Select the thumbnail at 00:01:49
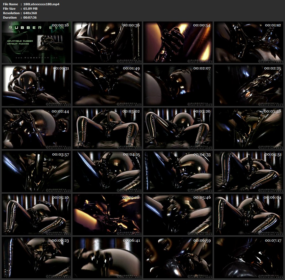Viewport: 285px width, 280px height. 107,85
